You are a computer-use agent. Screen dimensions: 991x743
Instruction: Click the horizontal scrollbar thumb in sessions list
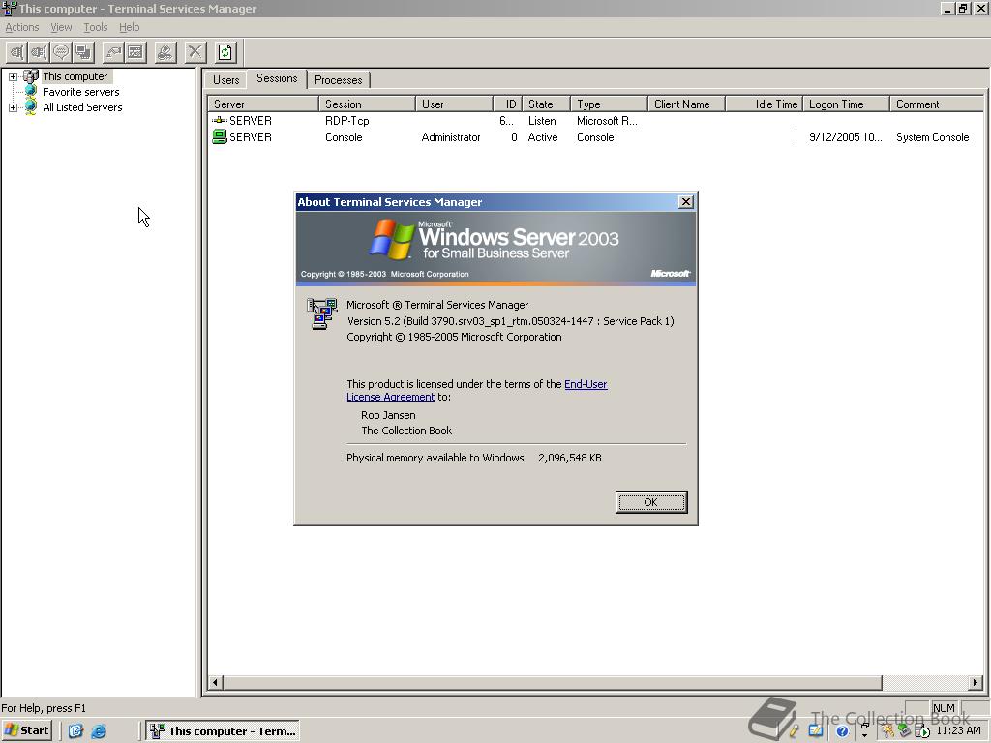553,682
